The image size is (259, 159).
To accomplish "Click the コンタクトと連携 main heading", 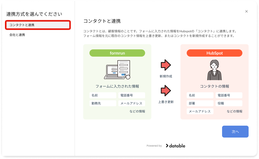I will (x=102, y=21).
